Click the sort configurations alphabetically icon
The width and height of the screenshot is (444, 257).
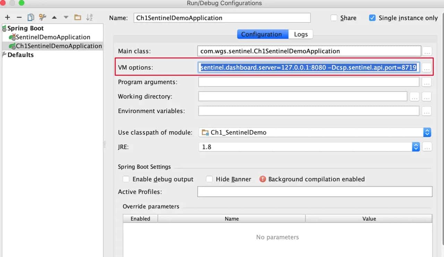click(x=89, y=17)
